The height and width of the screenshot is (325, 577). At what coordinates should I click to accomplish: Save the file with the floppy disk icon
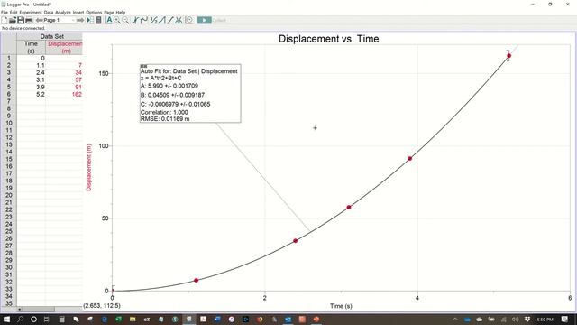(x=21, y=20)
